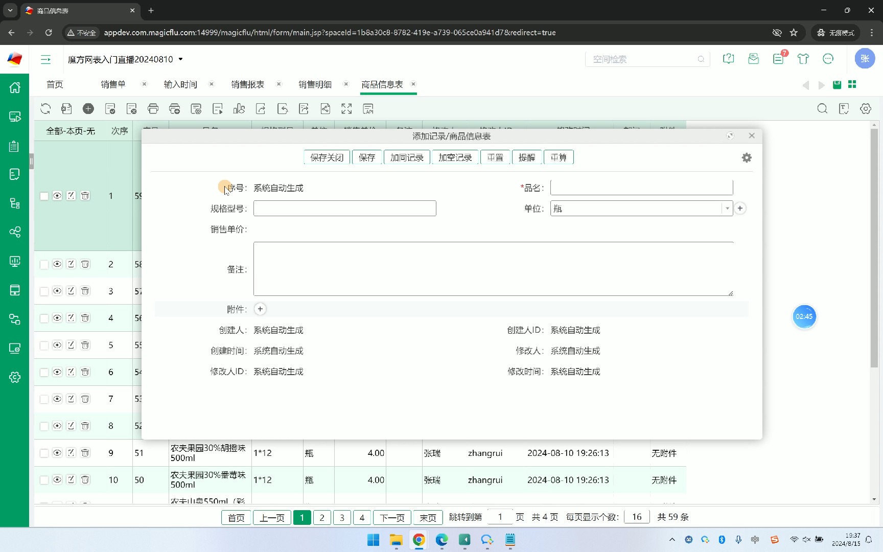Screen dimensions: 883x552
Task: Click the 规格型号 input field
Action: pyautogui.click(x=345, y=208)
